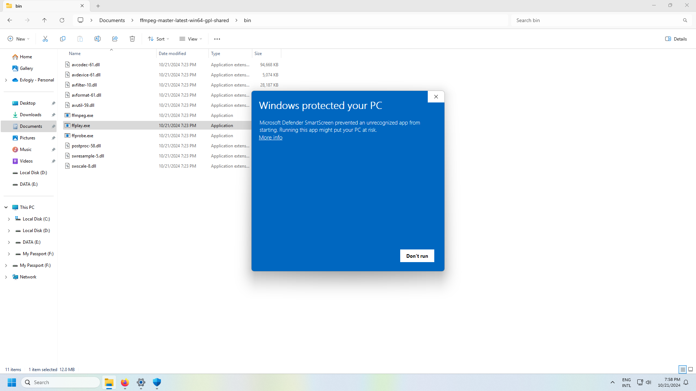Click the Share icon in toolbar
696x391 pixels.
[115, 39]
